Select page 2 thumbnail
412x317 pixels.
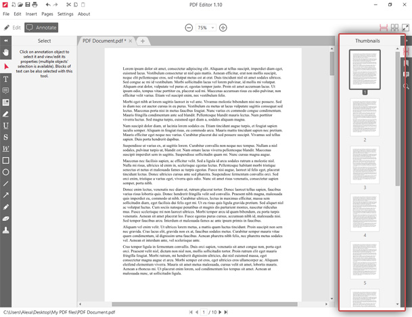point(365,117)
